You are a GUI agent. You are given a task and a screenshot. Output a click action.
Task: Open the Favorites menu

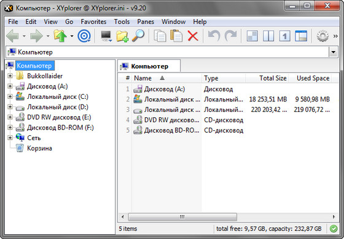point(93,22)
